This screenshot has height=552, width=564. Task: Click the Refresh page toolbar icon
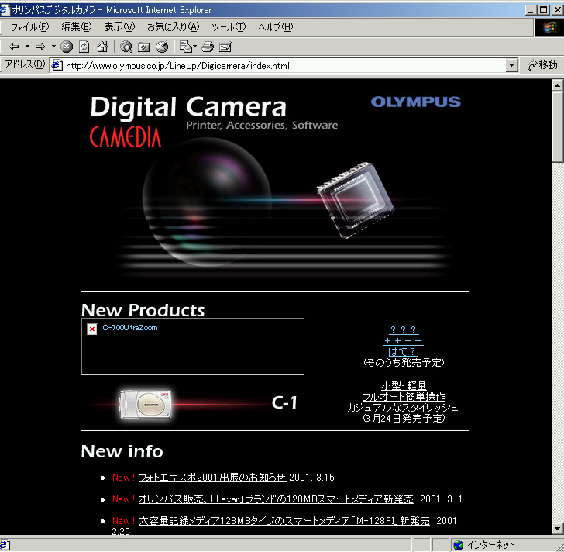[x=84, y=47]
